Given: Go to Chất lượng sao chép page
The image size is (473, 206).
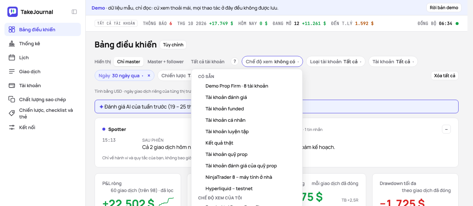Looking at the screenshot, I should click(42, 99).
